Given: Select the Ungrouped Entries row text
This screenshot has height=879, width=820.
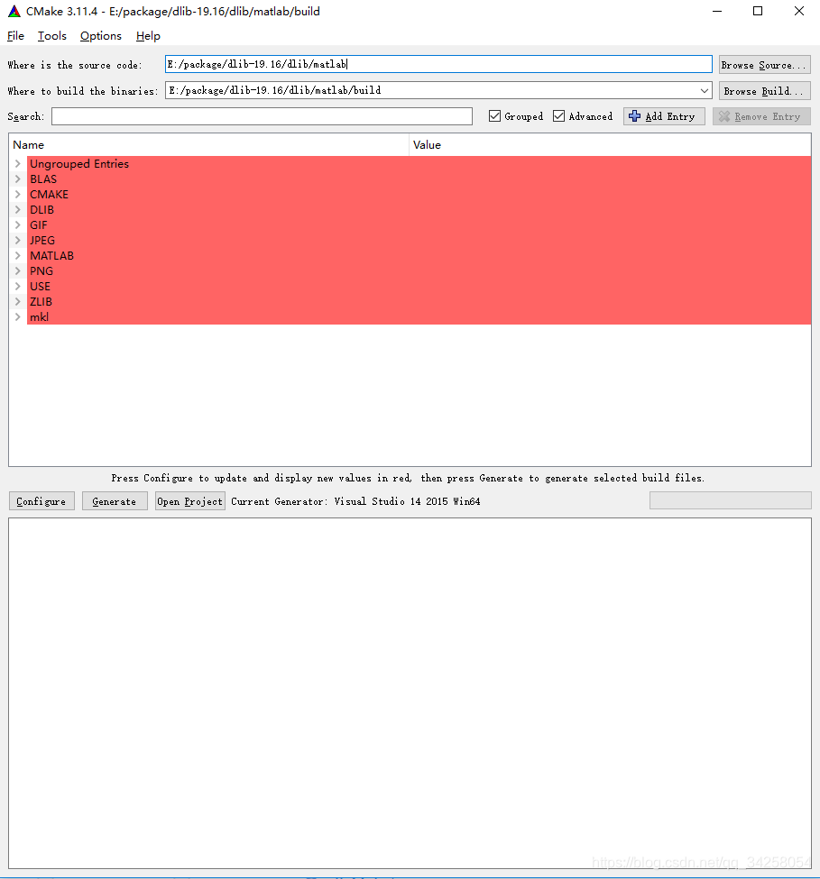Looking at the screenshot, I should click(79, 164).
